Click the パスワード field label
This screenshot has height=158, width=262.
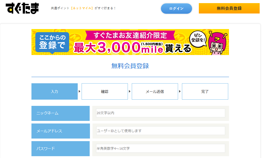(61, 149)
